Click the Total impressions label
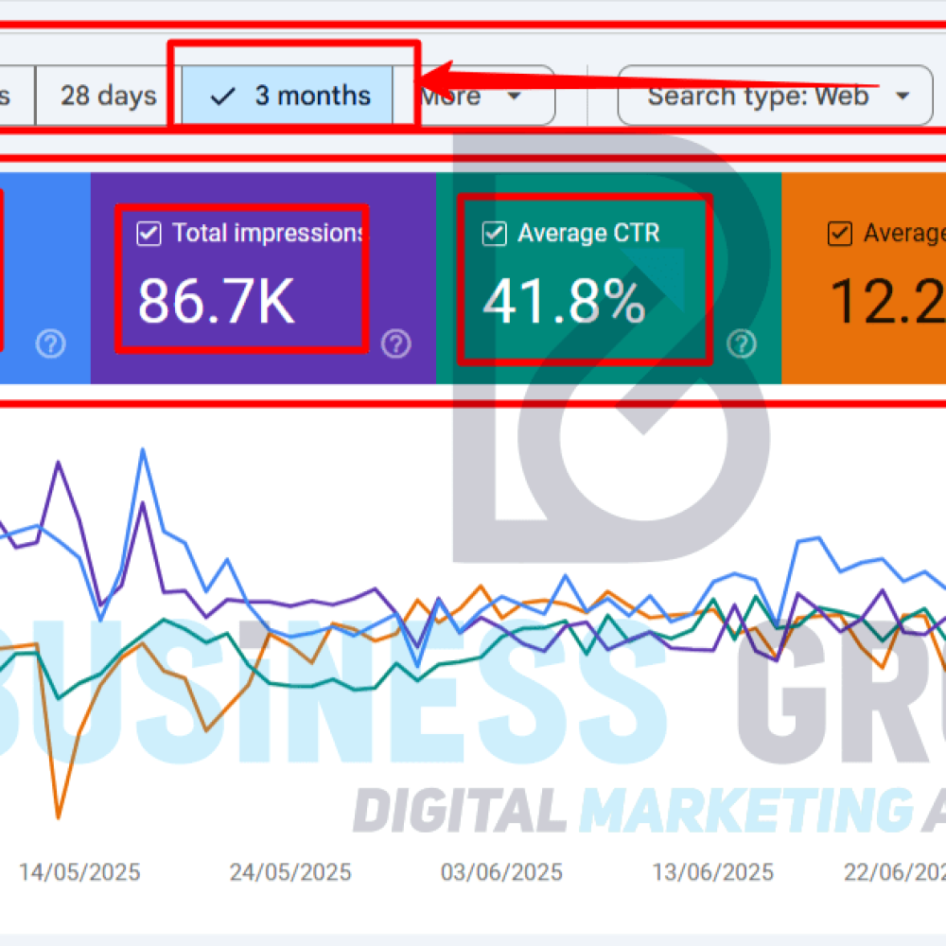946x946 pixels. coord(269,233)
